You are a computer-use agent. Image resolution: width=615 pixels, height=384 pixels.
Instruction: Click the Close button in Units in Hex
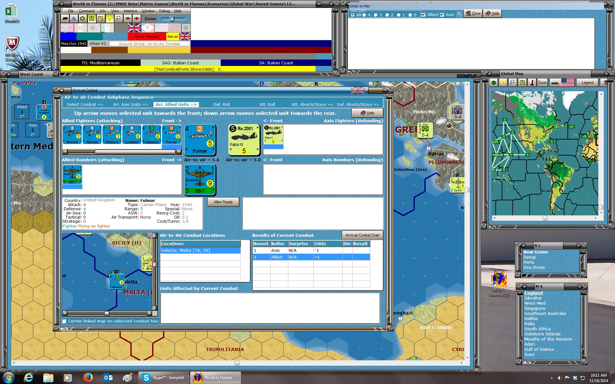[473, 13]
